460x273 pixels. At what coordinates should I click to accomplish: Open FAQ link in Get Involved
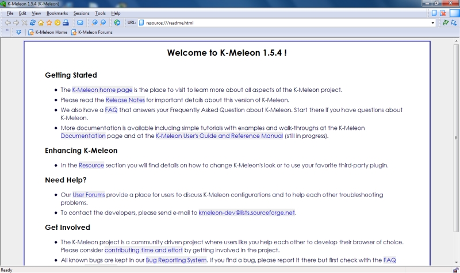coord(390,260)
